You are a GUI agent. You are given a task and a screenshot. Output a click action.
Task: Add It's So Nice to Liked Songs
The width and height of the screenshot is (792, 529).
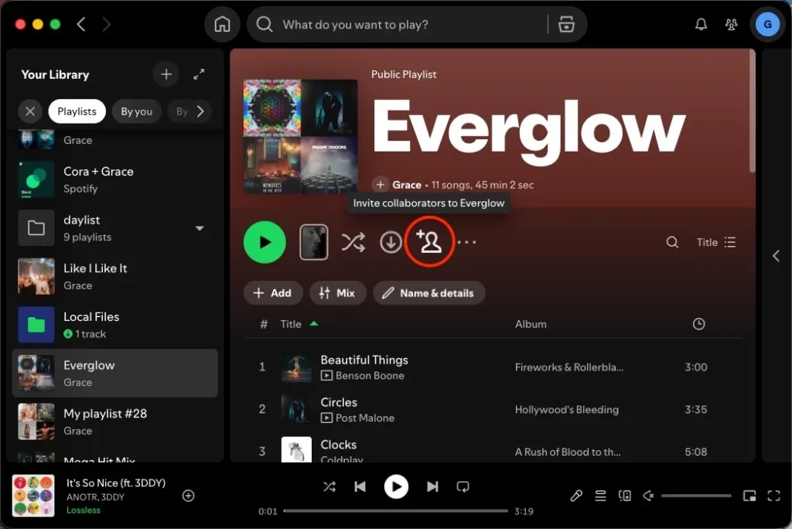coord(189,496)
